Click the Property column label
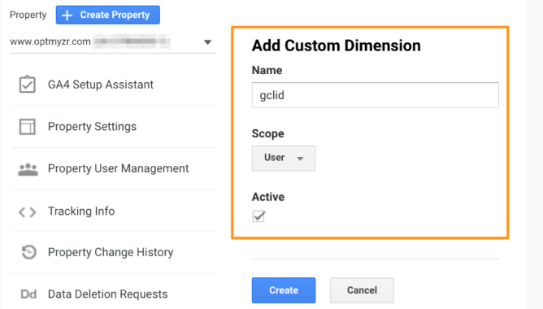 pyautogui.click(x=28, y=15)
